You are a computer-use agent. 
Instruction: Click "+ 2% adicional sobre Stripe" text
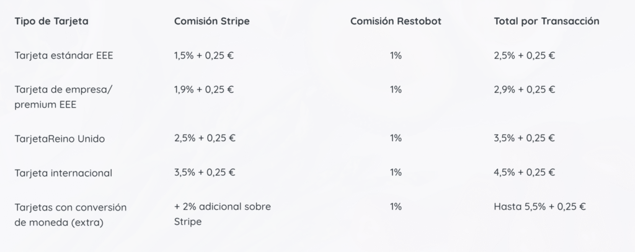pos(223,214)
